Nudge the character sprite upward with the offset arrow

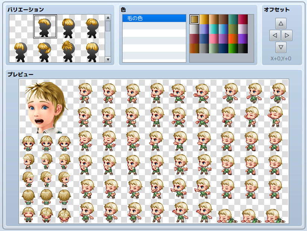tap(281, 23)
